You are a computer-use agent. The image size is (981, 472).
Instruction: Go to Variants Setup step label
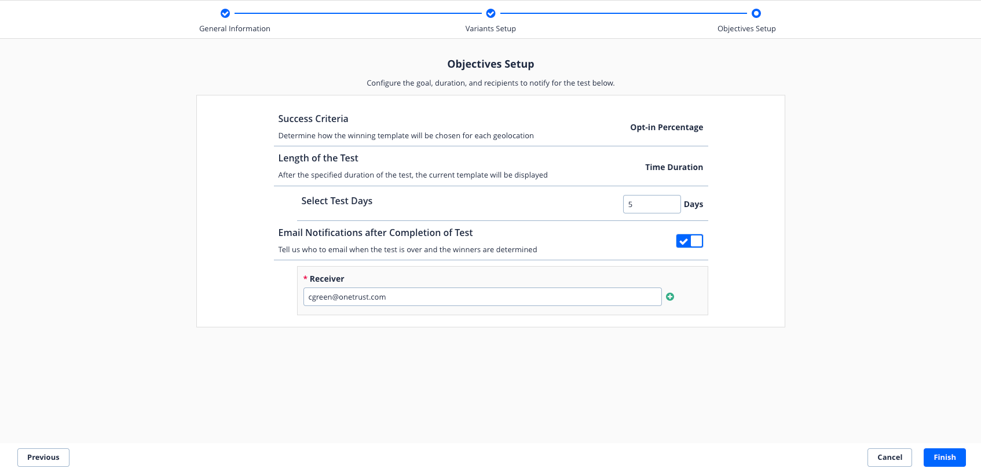(x=490, y=29)
